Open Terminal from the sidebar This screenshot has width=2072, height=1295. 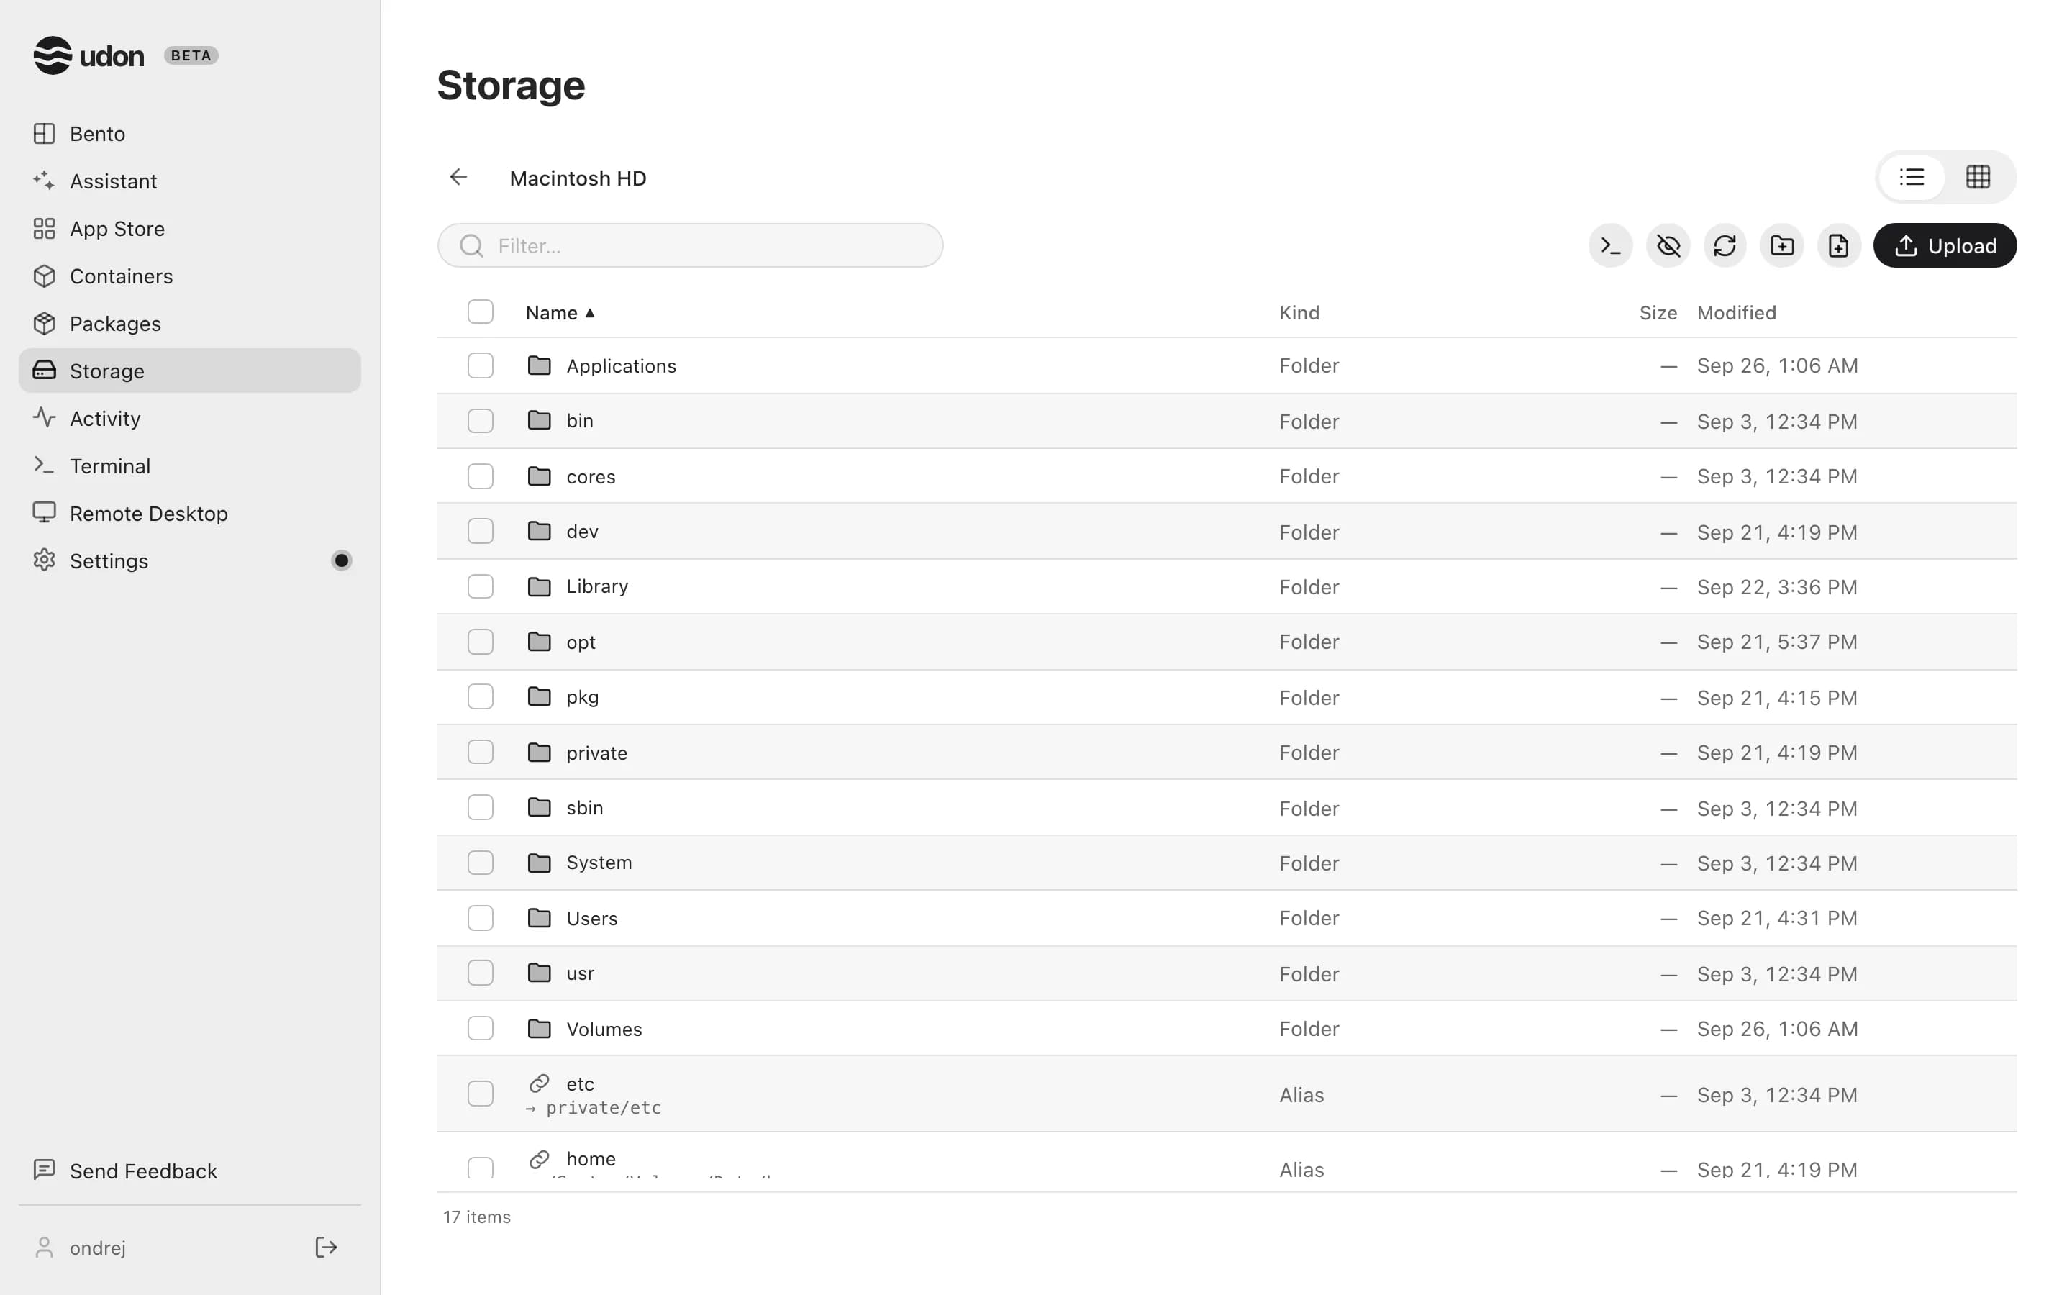tap(189, 466)
